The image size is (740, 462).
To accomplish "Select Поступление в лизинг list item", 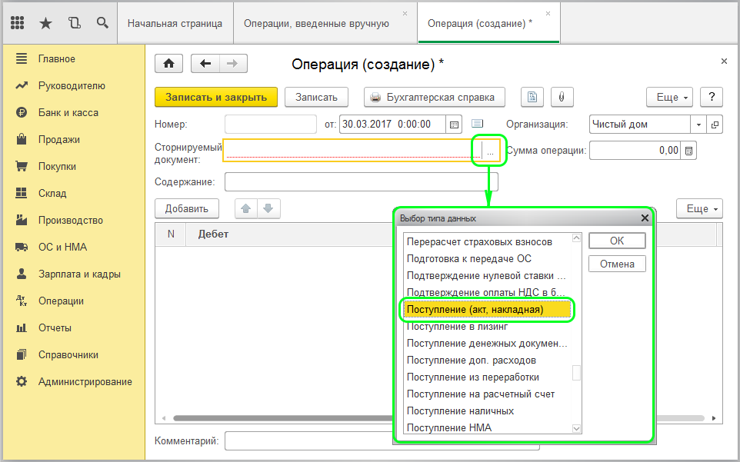I will [457, 327].
